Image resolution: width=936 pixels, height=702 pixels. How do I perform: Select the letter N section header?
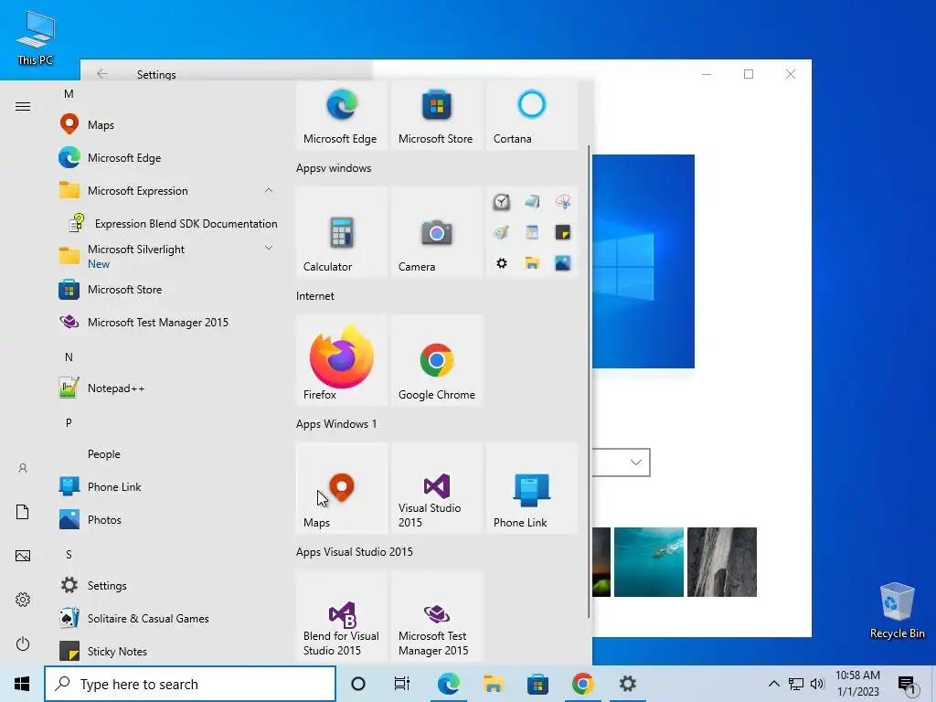tap(69, 357)
